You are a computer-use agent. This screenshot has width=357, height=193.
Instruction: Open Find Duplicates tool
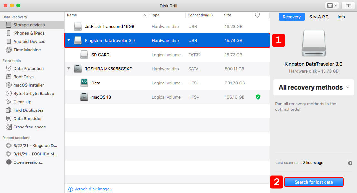click(x=28, y=110)
